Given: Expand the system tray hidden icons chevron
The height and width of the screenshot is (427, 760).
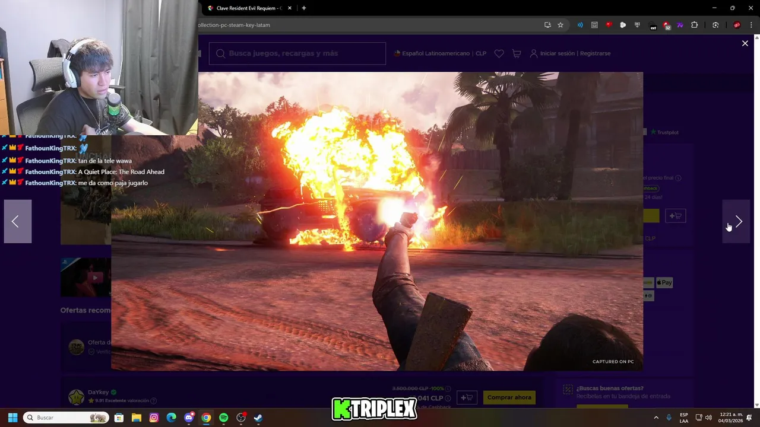Looking at the screenshot, I should coord(656,418).
